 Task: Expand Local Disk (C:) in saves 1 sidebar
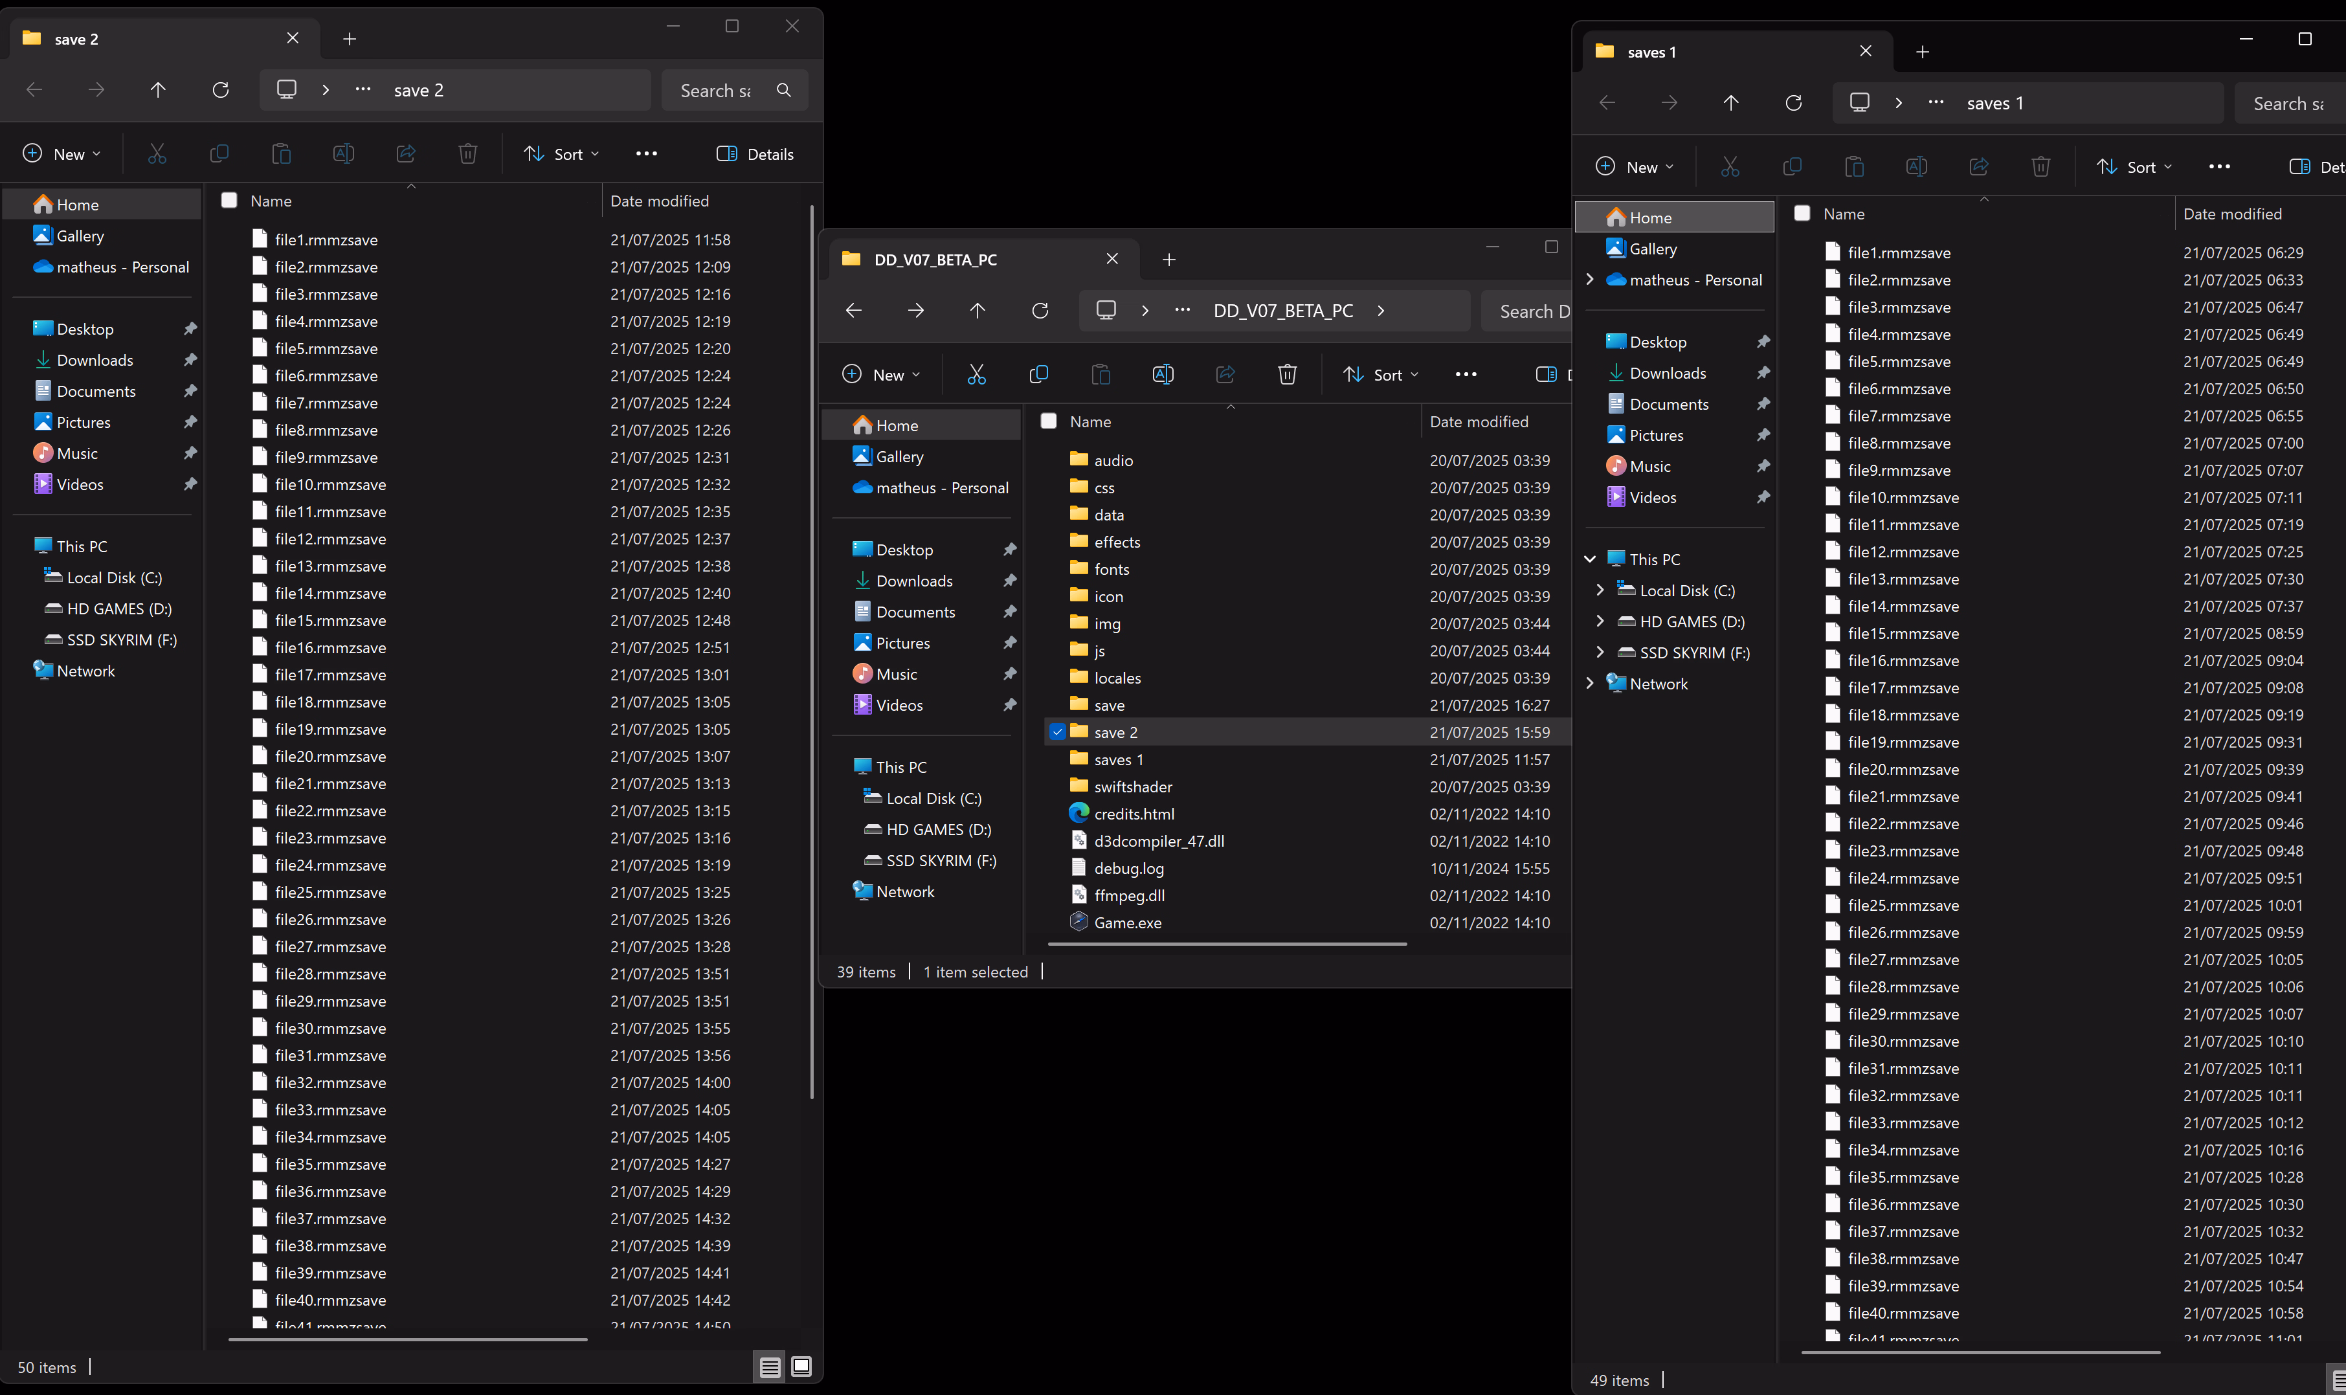[x=1600, y=590]
